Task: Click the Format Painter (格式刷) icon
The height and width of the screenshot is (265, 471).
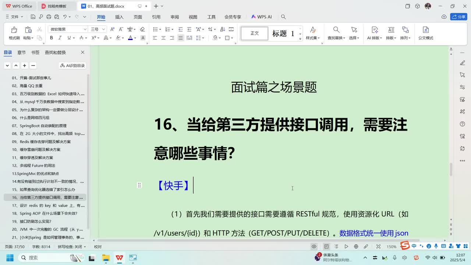Action: tap(14, 30)
